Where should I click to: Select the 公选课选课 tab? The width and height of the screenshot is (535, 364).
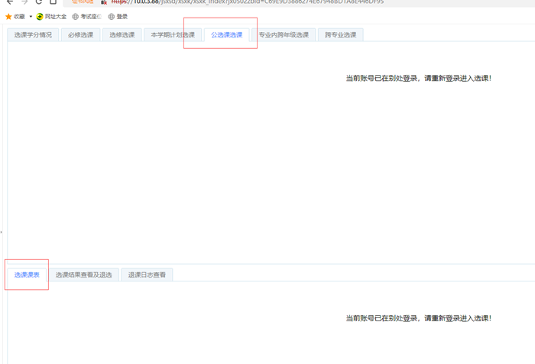click(226, 35)
